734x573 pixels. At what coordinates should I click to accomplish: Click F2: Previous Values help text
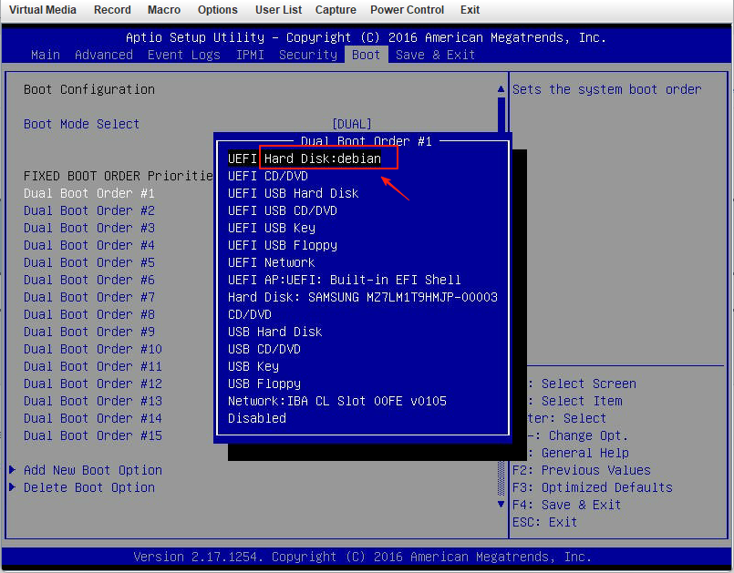pyautogui.click(x=582, y=470)
